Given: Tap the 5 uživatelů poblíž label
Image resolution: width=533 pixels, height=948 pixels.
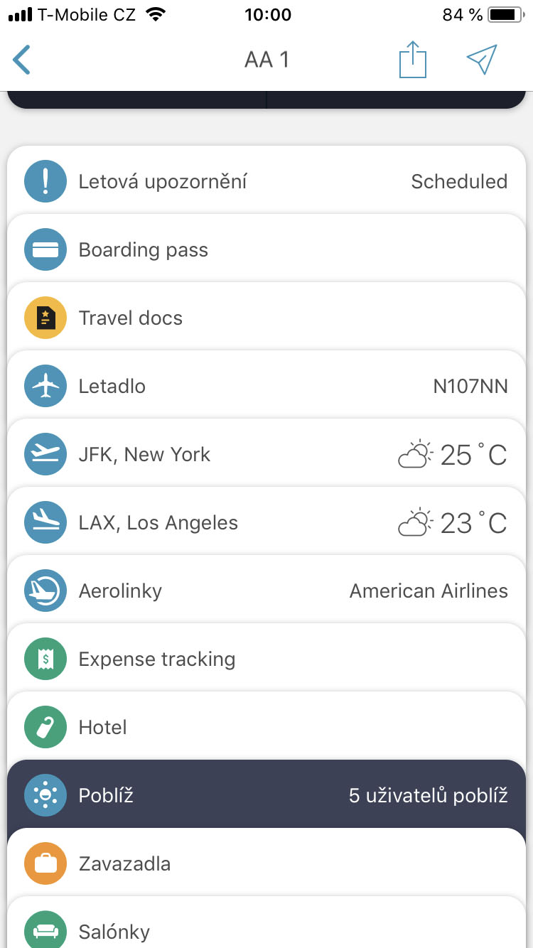Looking at the screenshot, I should pos(428,796).
